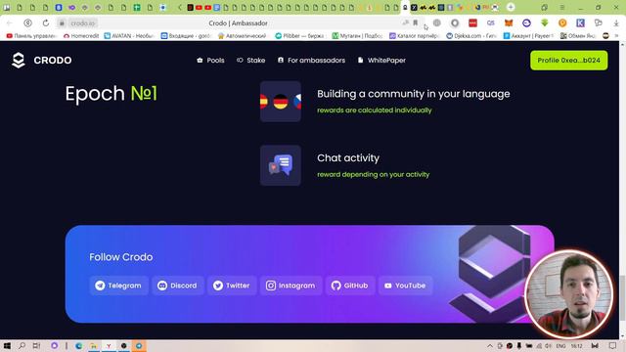Viewport: 626px width, 352px height.
Task: Switch the ENG input language
Action: tap(560, 346)
